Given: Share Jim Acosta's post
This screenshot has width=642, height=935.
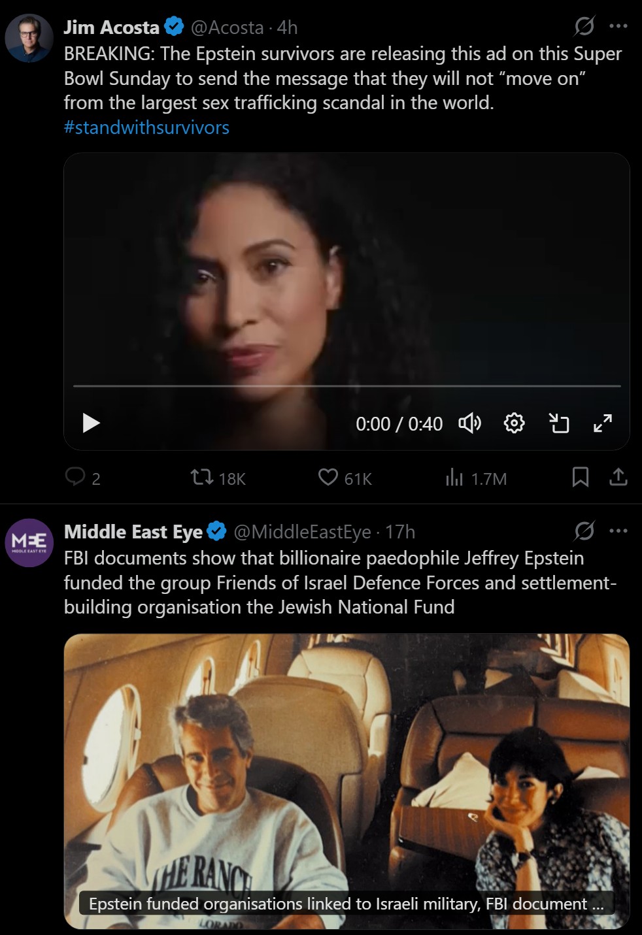Looking at the screenshot, I should pos(618,478).
